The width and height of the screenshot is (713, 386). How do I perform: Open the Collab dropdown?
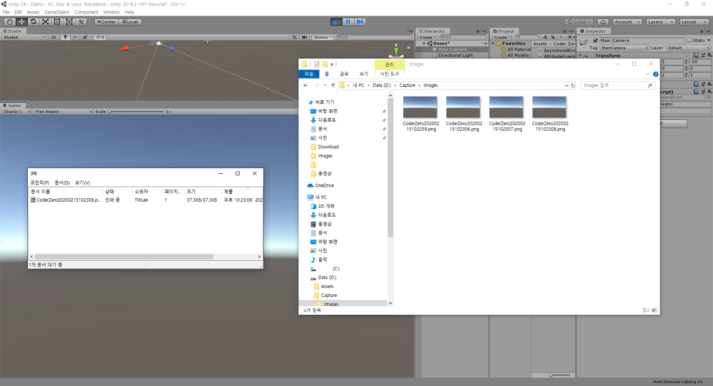point(579,22)
